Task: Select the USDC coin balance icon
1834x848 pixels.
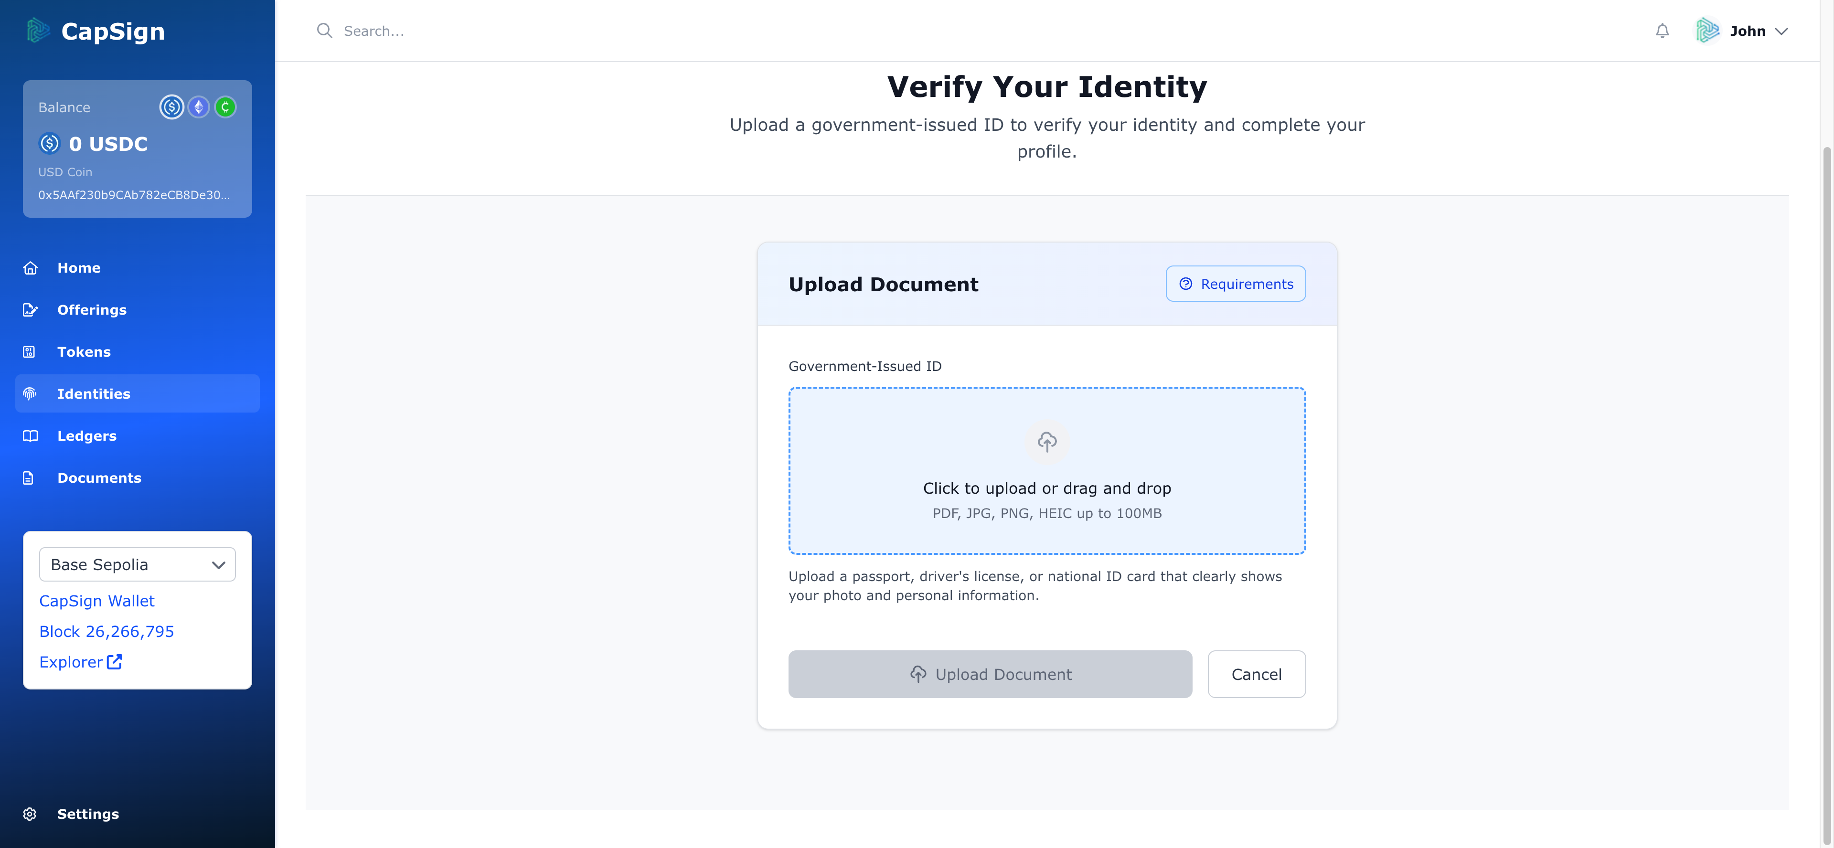Action: [171, 107]
